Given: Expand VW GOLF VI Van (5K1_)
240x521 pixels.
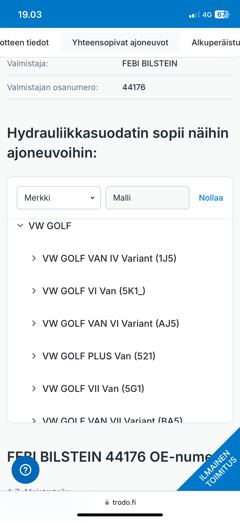Looking at the screenshot, I should (x=34, y=291).
